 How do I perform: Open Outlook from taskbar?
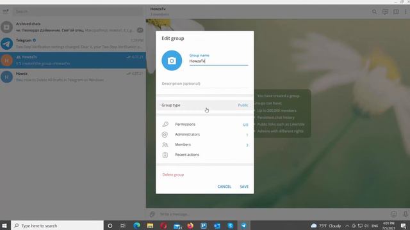point(217,226)
